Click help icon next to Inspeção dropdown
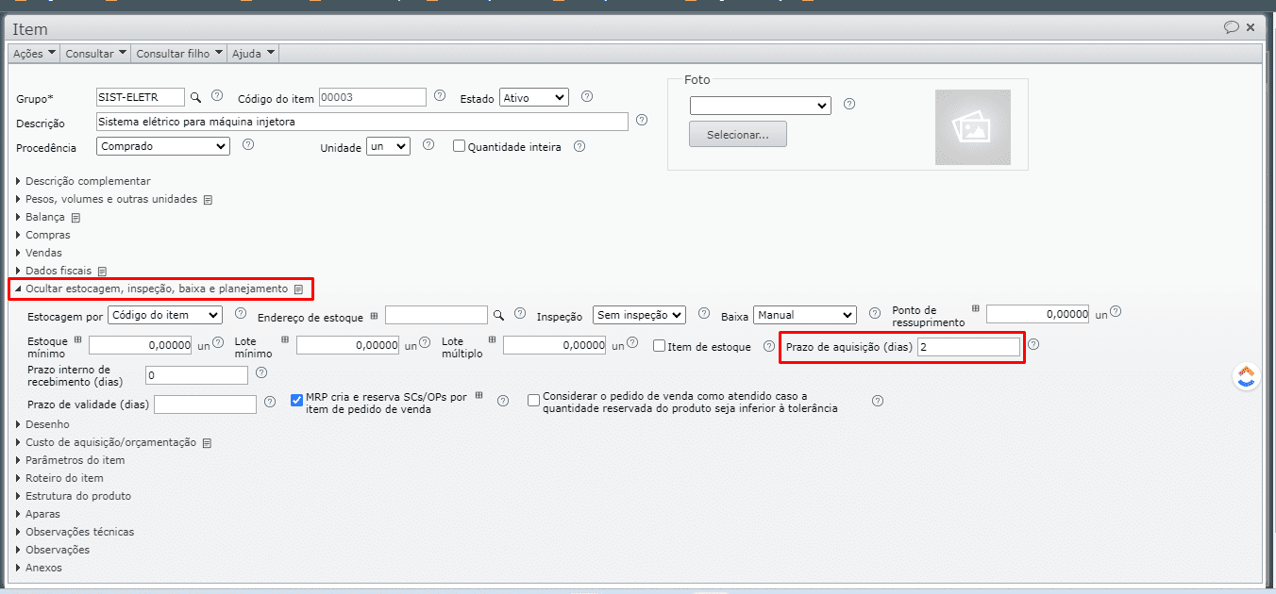 coord(704,313)
